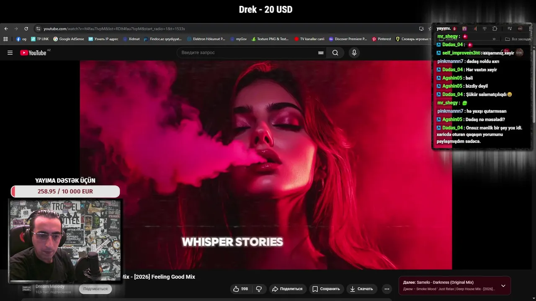
Task: Start voice search with microphone icon
Action: pyautogui.click(x=354, y=53)
